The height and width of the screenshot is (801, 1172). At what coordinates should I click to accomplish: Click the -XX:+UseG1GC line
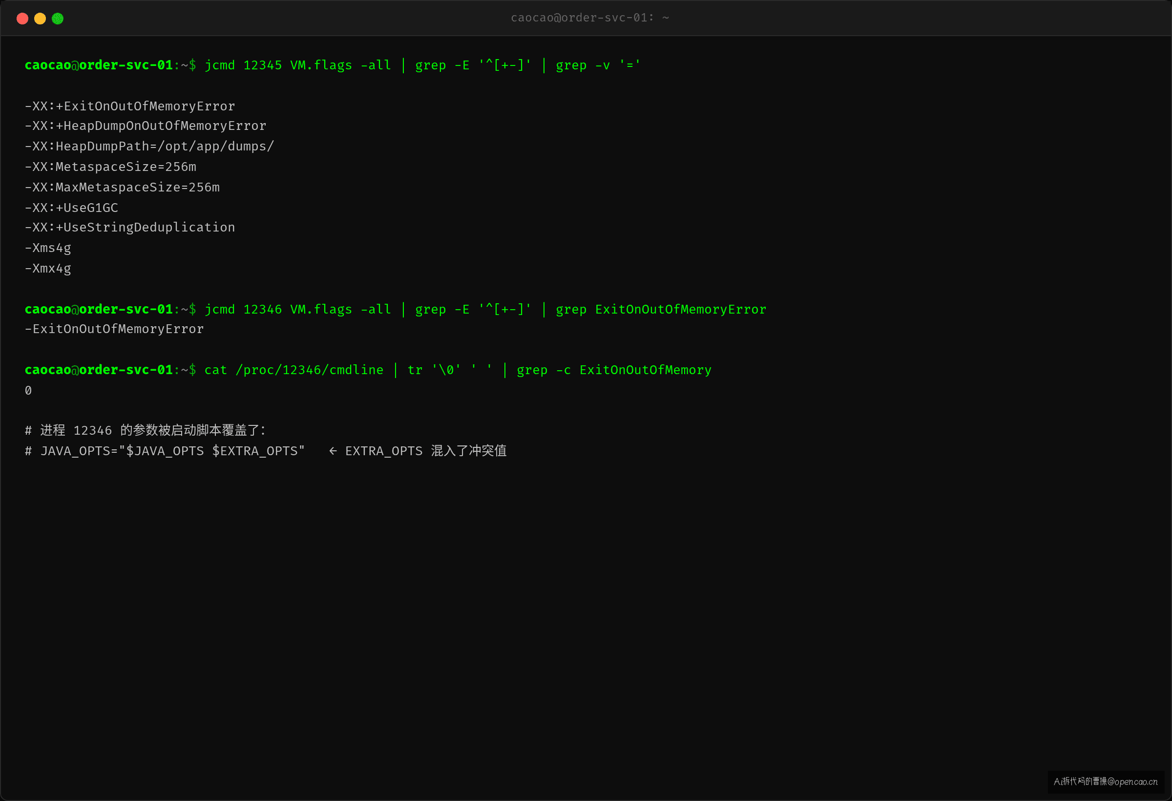coord(71,207)
